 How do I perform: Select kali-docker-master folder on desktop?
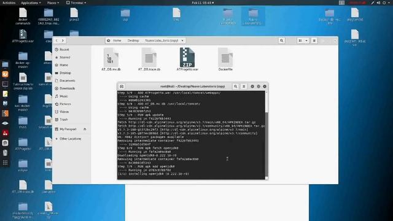[x=23, y=103]
